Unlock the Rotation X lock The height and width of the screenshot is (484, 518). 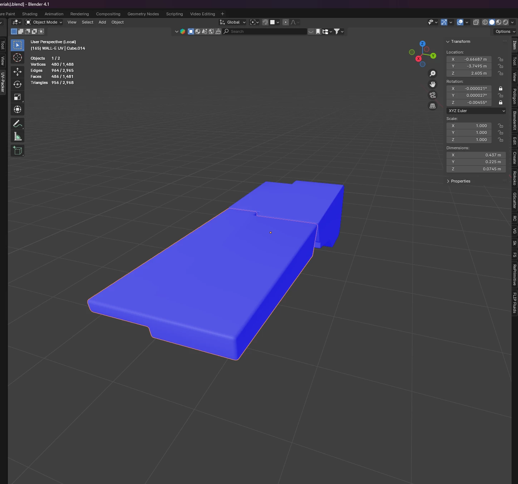point(500,89)
